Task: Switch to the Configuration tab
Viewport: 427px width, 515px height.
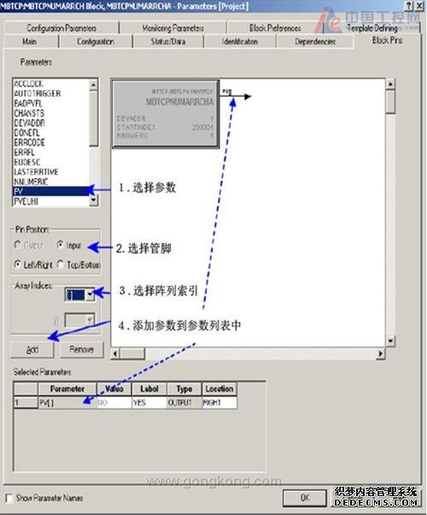Action: pyautogui.click(x=96, y=41)
